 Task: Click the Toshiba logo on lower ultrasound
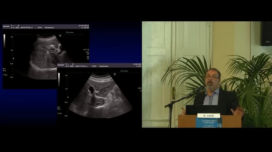[x=60, y=65]
